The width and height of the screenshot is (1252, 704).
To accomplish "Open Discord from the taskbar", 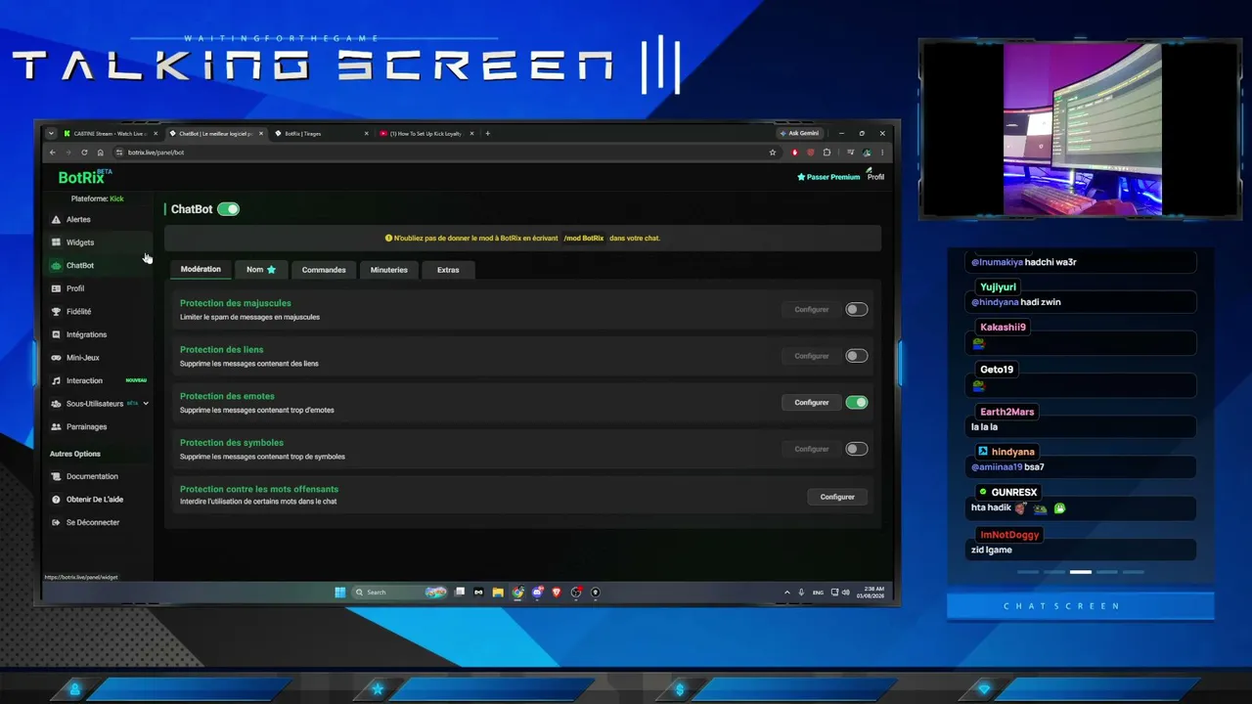I will (537, 593).
